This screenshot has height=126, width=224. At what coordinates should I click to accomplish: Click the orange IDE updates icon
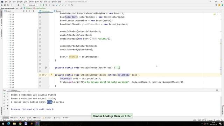(219, 5)
